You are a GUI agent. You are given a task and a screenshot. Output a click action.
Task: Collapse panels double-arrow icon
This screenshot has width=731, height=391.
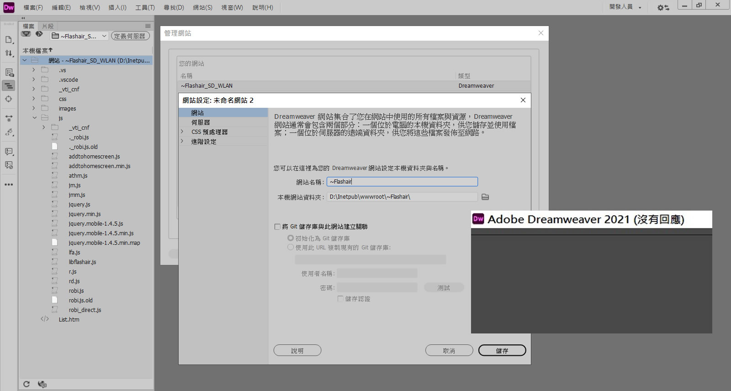[x=23, y=18]
